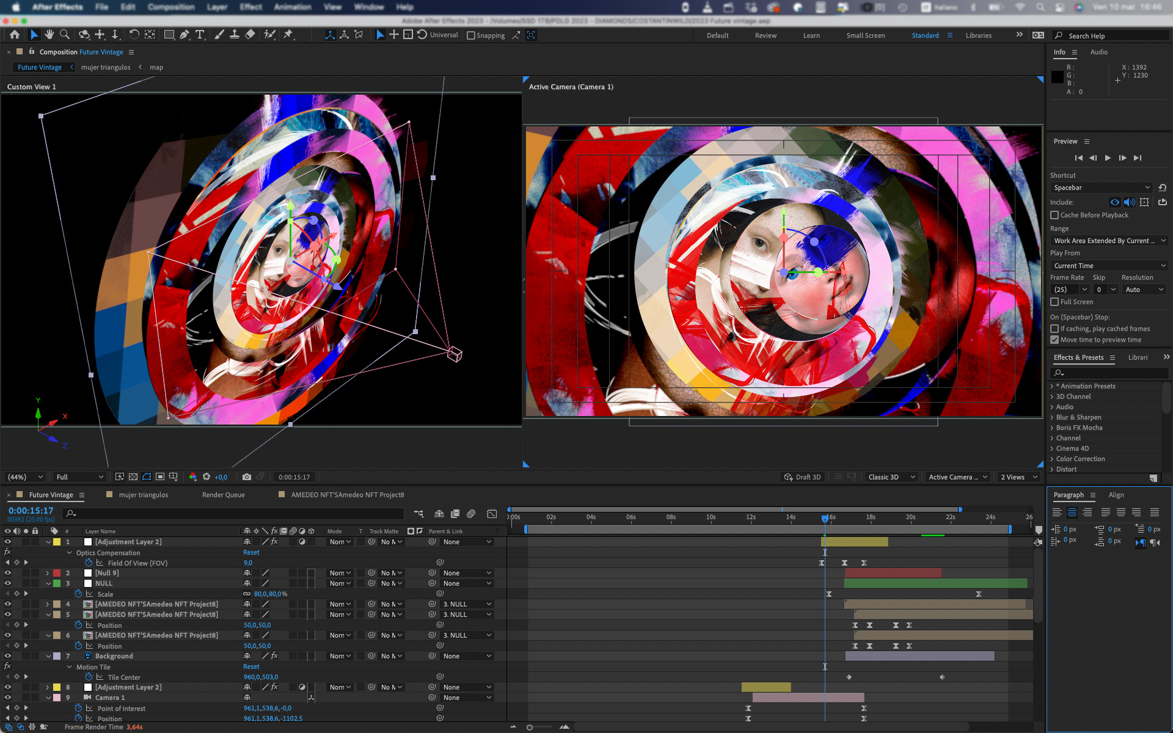Click the red label swatch of Null 9 layer
This screenshot has height=733, width=1173.
(57, 573)
